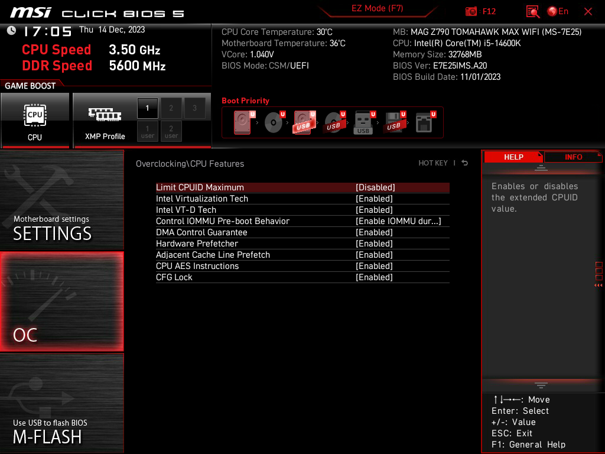Change CFG Lock [Enabled] value

click(374, 277)
